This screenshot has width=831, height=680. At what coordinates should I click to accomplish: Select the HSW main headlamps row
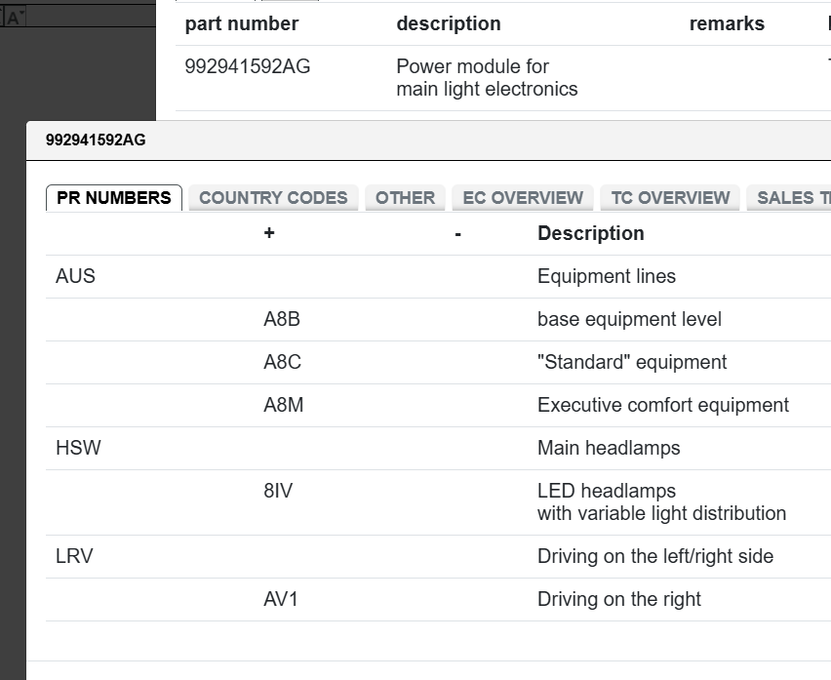(79, 448)
